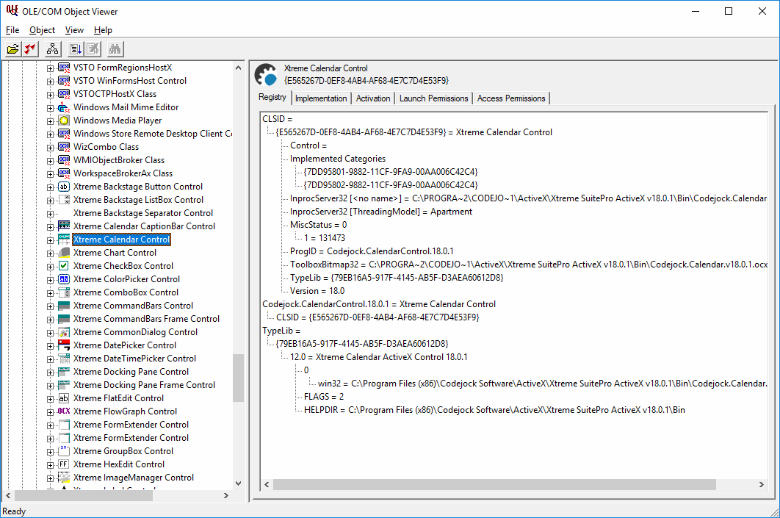780x518 pixels.
Task: Expand the Xtreme CommandBars Frame Control node
Action: click(x=50, y=320)
